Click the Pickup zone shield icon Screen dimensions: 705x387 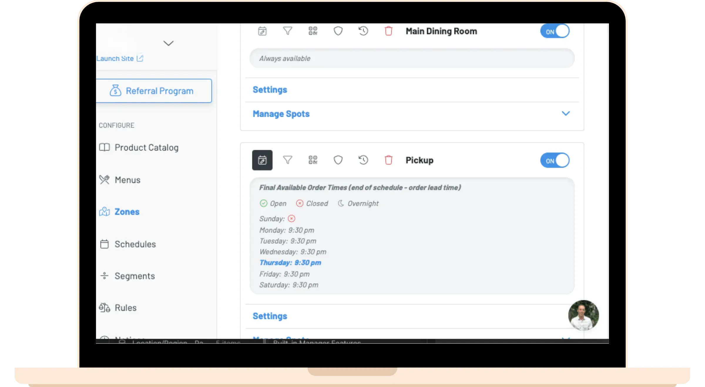[338, 160]
